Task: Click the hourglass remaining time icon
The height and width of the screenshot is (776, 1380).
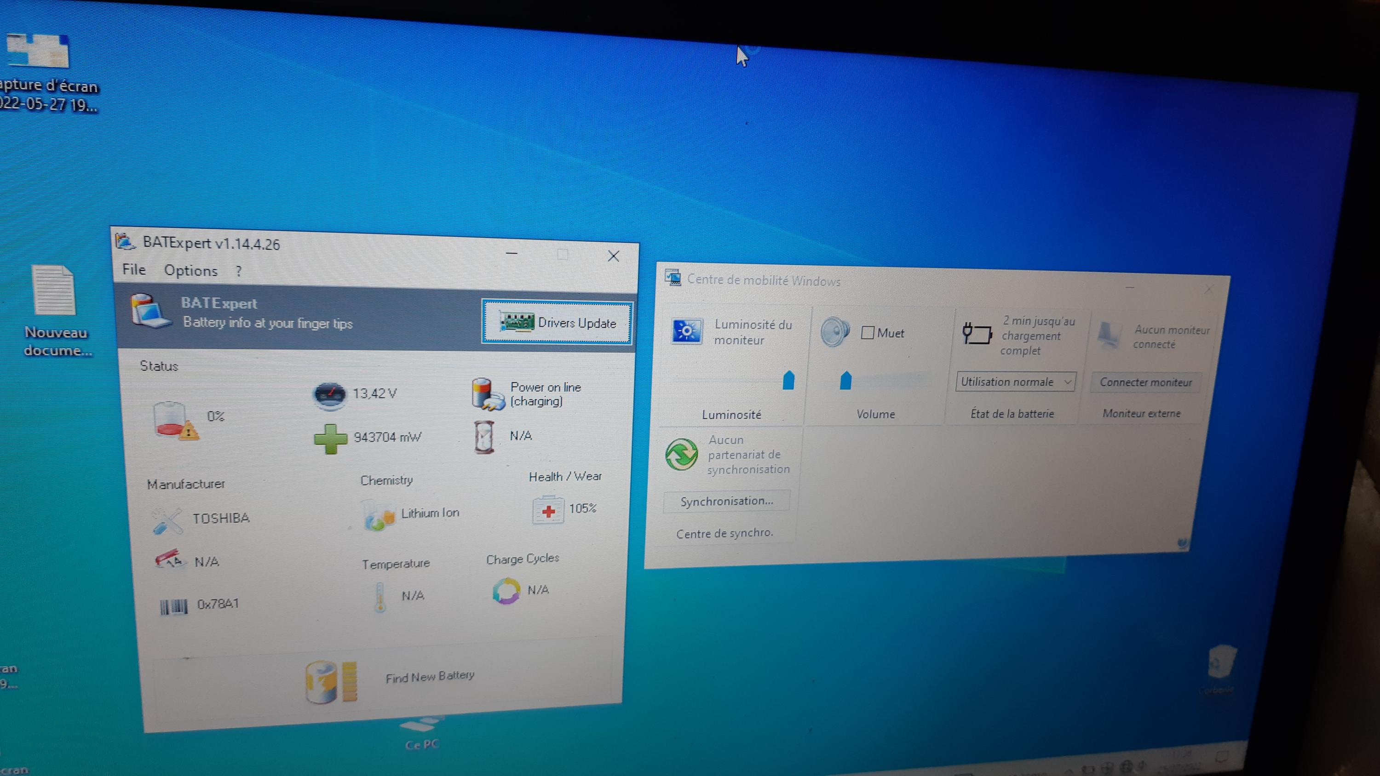Action: (x=484, y=437)
